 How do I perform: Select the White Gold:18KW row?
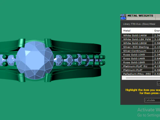(x=141, y=43)
